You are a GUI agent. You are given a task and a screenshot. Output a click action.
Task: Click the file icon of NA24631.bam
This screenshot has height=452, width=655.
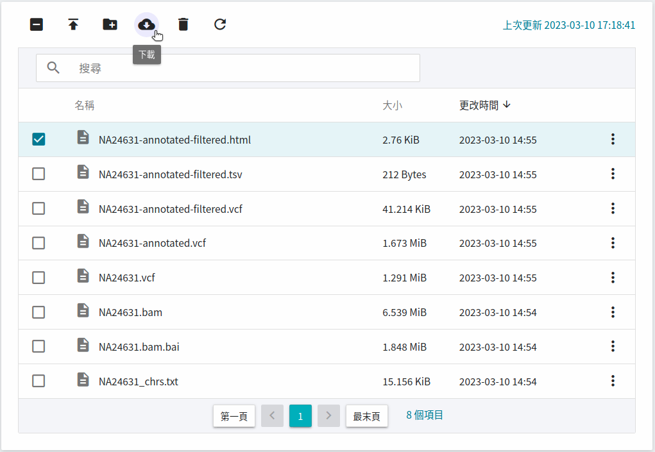coord(83,310)
